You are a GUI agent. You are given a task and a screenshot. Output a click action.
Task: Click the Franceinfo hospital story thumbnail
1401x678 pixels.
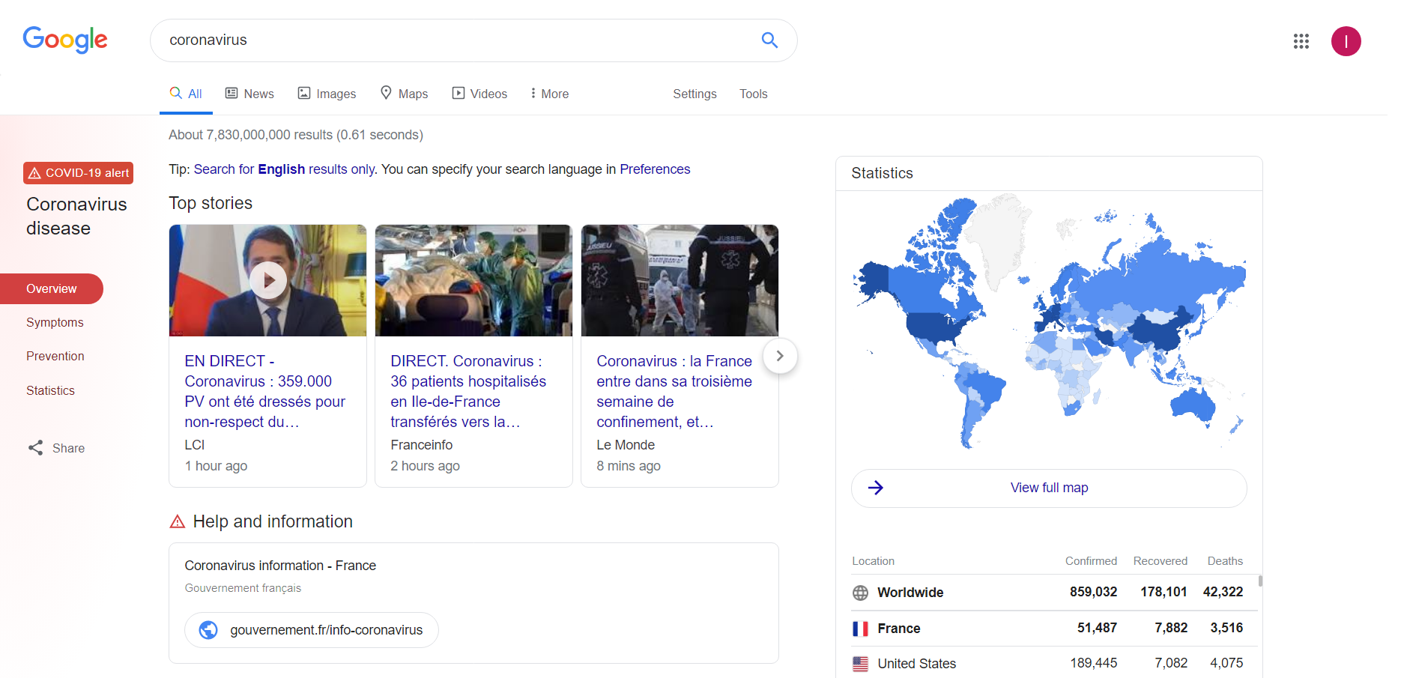(x=473, y=280)
